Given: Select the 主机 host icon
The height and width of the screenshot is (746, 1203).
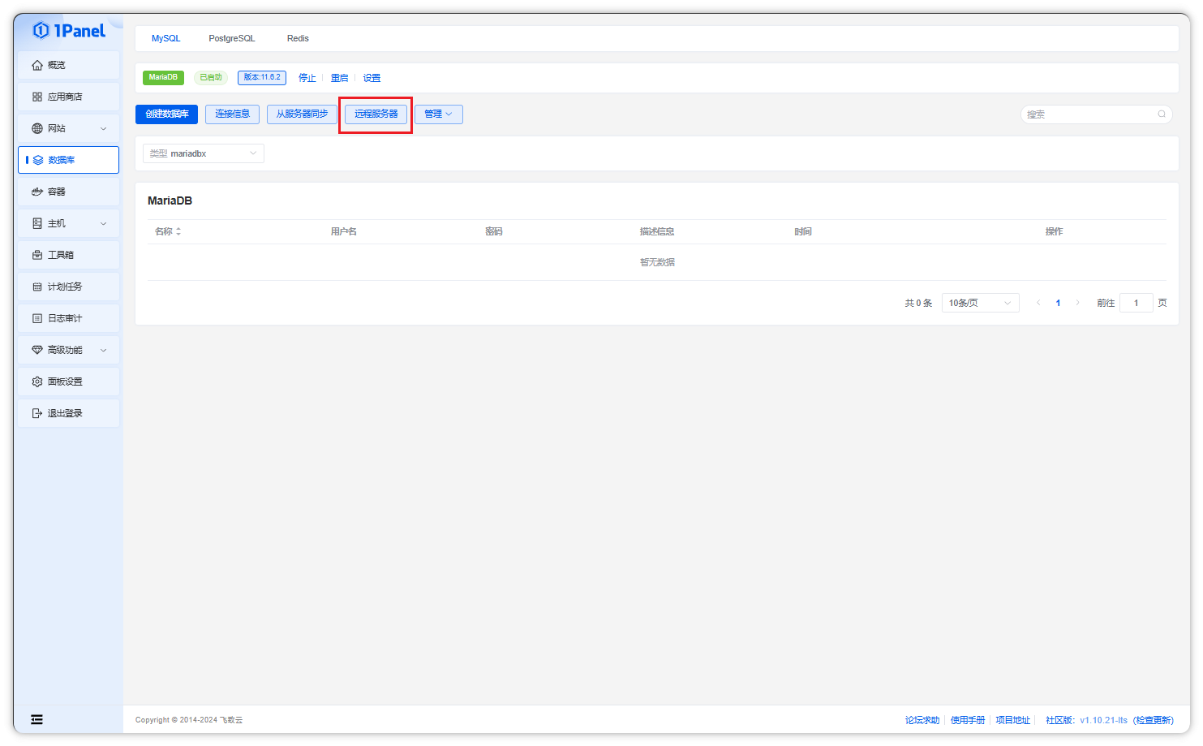Looking at the screenshot, I should (37, 223).
